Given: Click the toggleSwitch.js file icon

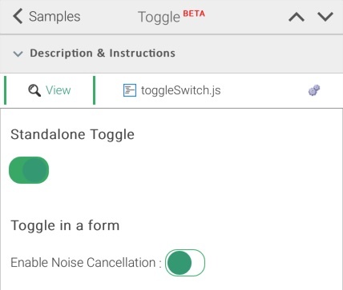Looking at the screenshot, I should (x=130, y=90).
